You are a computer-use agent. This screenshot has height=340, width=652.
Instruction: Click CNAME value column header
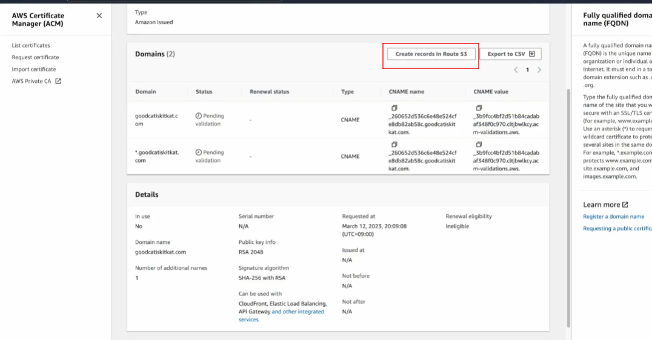point(491,92)
